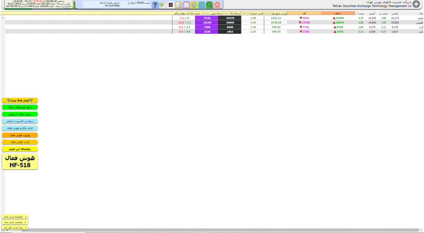The width and height of the screenshot is (424, 233).
Task: Click money flow value 750.02
Action: 276,27
